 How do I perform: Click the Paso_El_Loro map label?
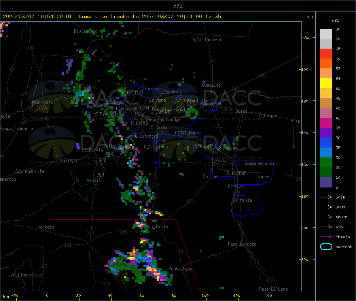(273, 289)
